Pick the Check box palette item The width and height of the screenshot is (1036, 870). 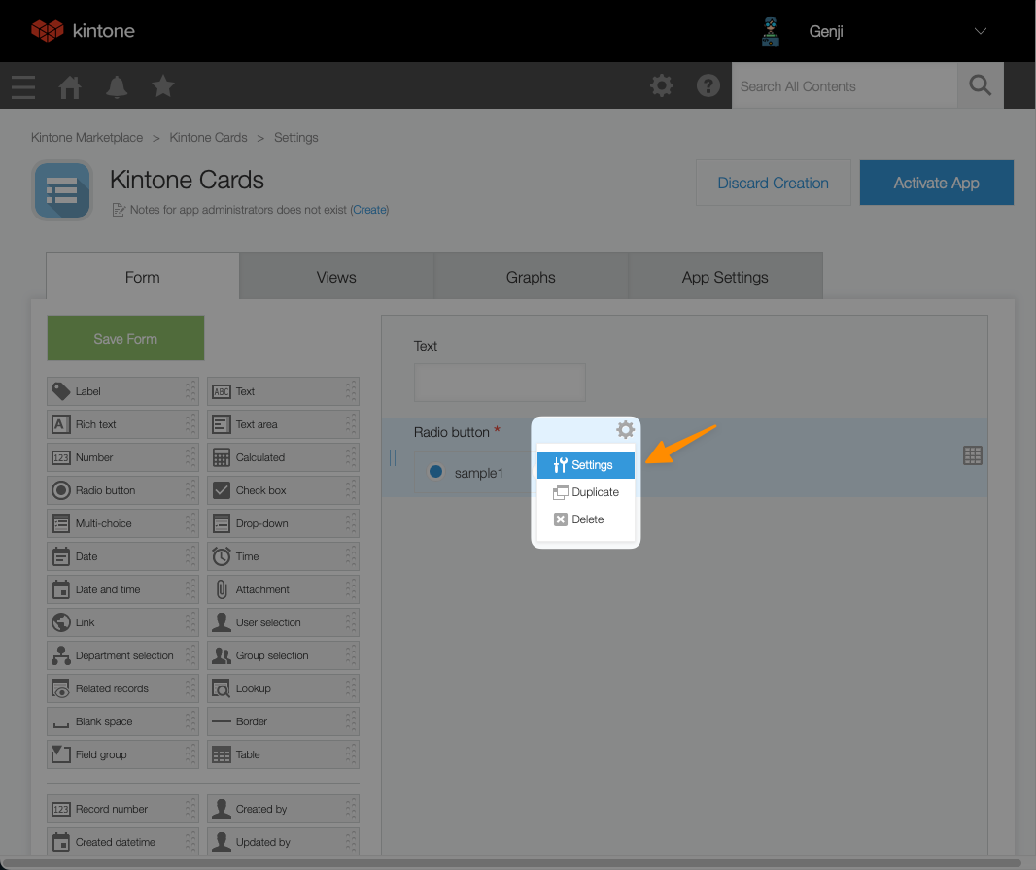point(283,490)
